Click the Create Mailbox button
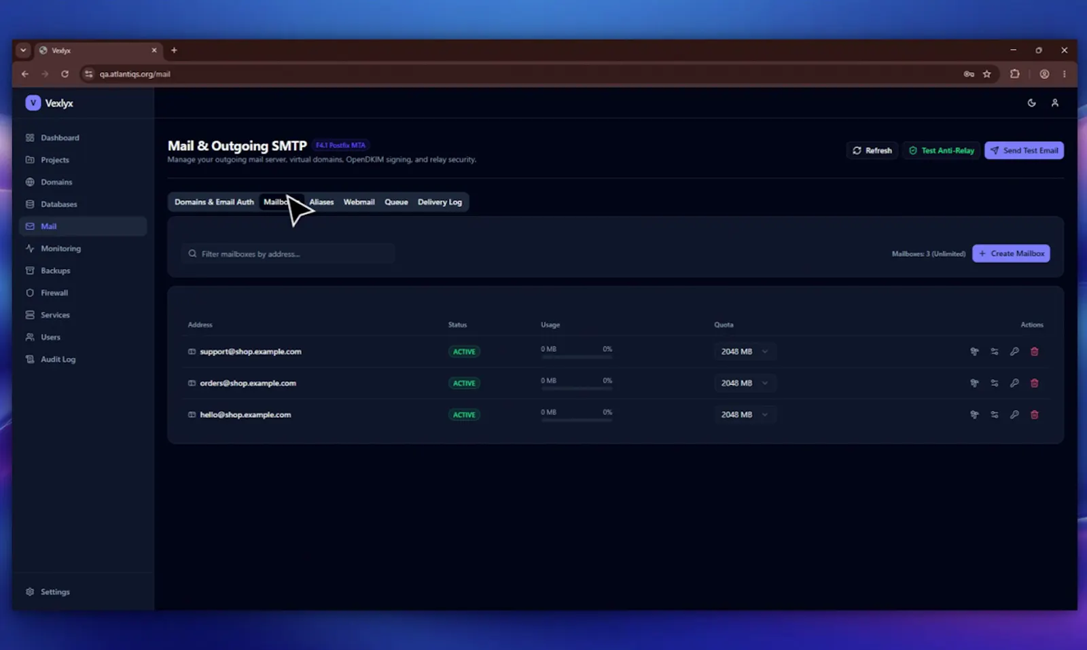This screenshot has width=1087, height=650. click(1011, 254)
